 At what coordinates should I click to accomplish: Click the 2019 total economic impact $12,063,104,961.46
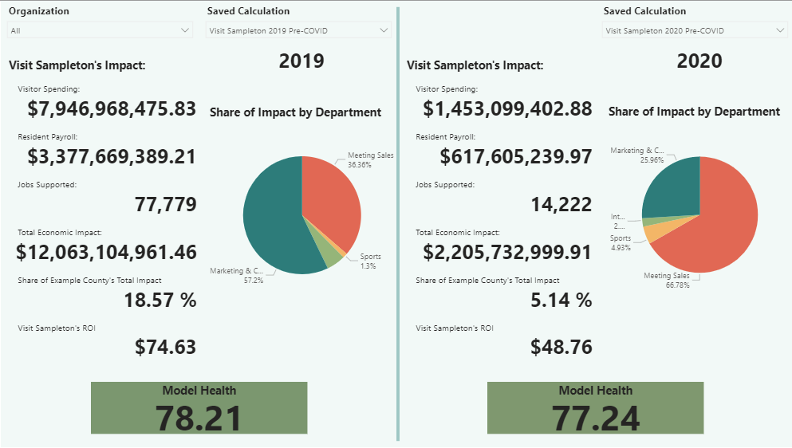(106, 252)
